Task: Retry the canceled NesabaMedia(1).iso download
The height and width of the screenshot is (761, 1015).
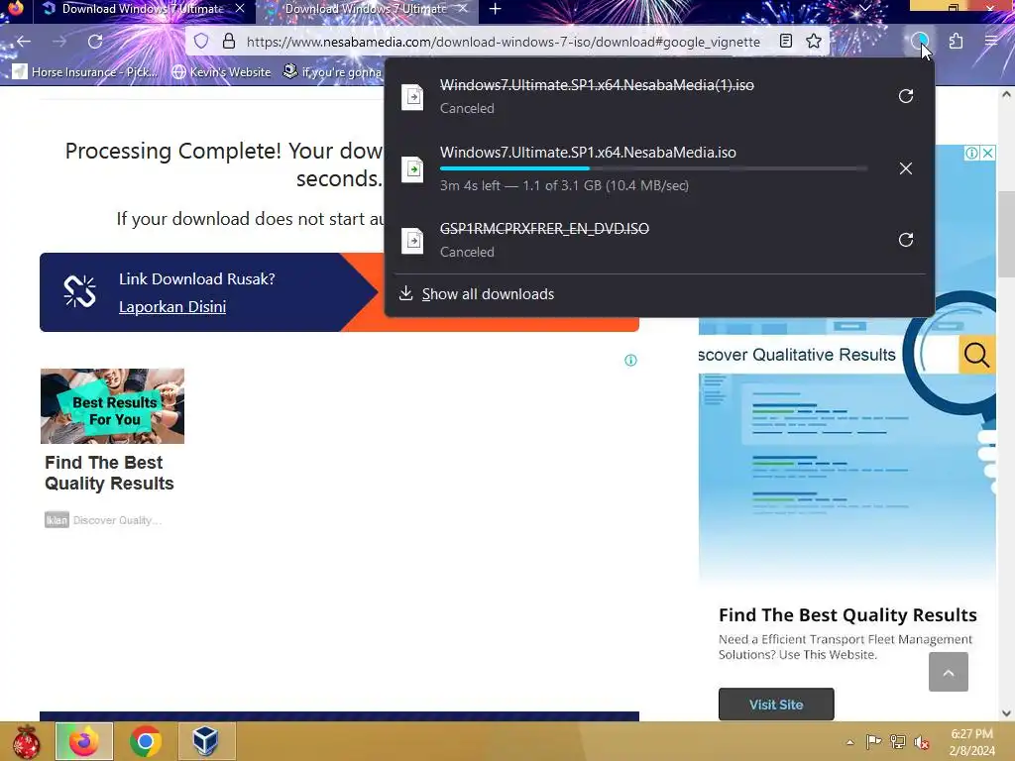Action: [906, 96]
